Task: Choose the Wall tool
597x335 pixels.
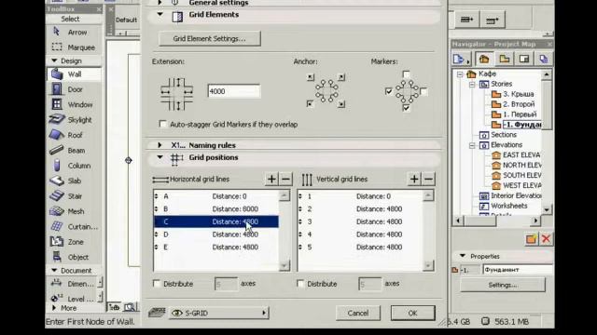Action: [75, 74]
